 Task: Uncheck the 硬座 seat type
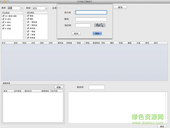coord(28,16)
